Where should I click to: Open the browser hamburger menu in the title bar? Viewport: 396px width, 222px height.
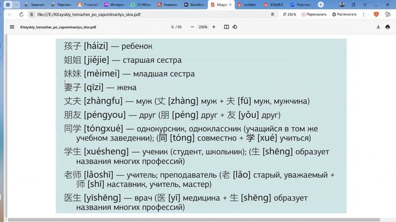(364, 4)
